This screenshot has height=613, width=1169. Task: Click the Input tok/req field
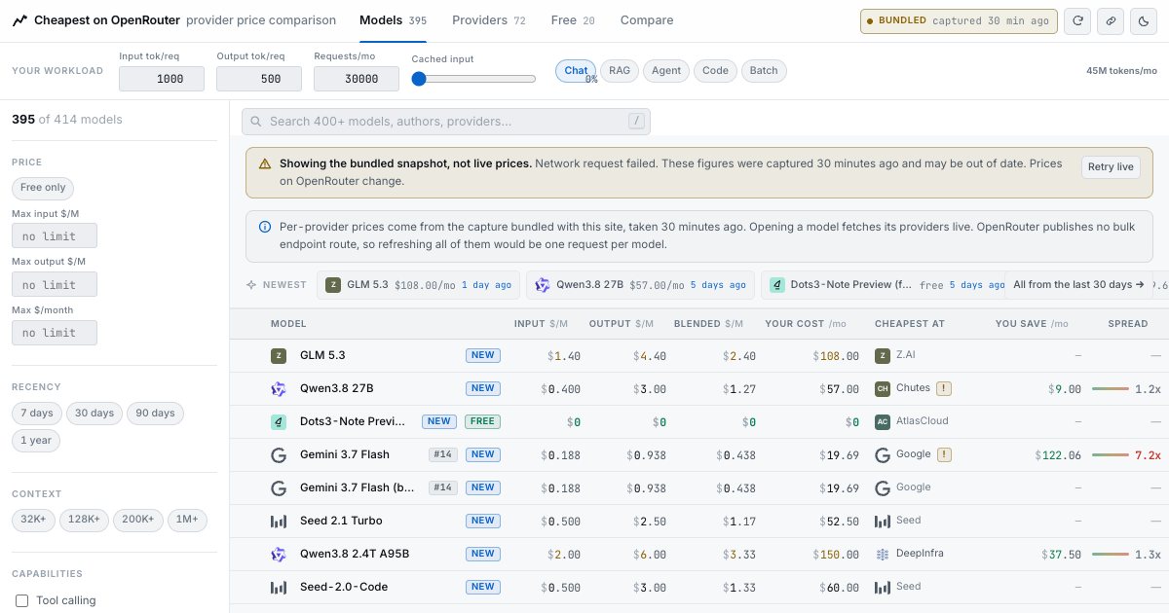[162, 79]
